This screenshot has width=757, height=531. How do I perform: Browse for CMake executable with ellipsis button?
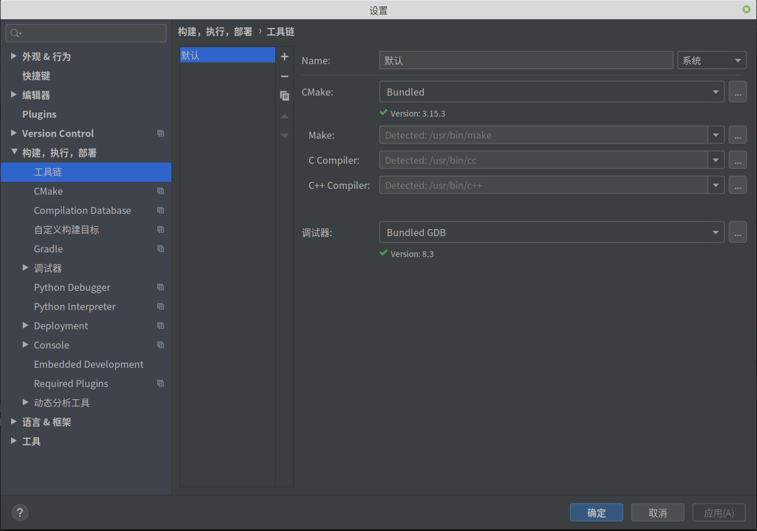(737, 92)
